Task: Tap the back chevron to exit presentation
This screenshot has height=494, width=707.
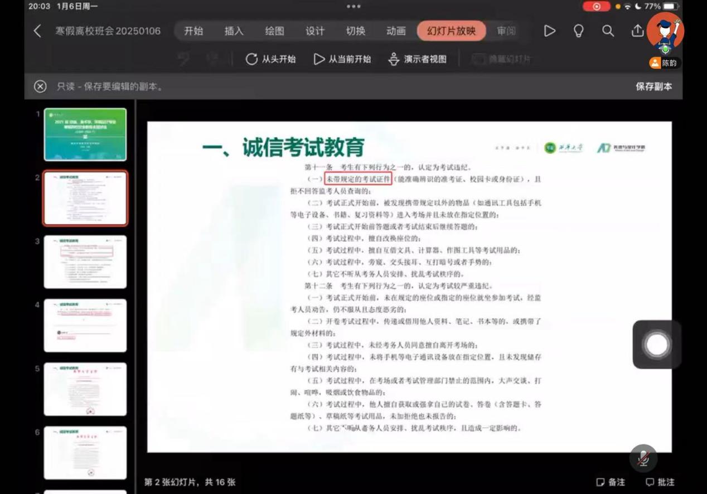Action: point(37,31)
